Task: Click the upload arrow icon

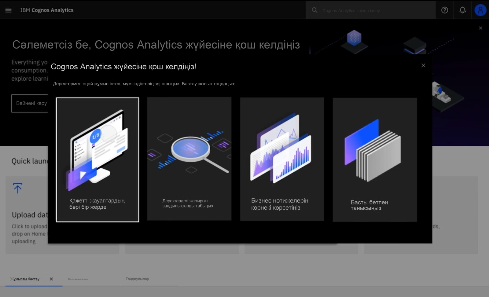Action: pos(18,188)
